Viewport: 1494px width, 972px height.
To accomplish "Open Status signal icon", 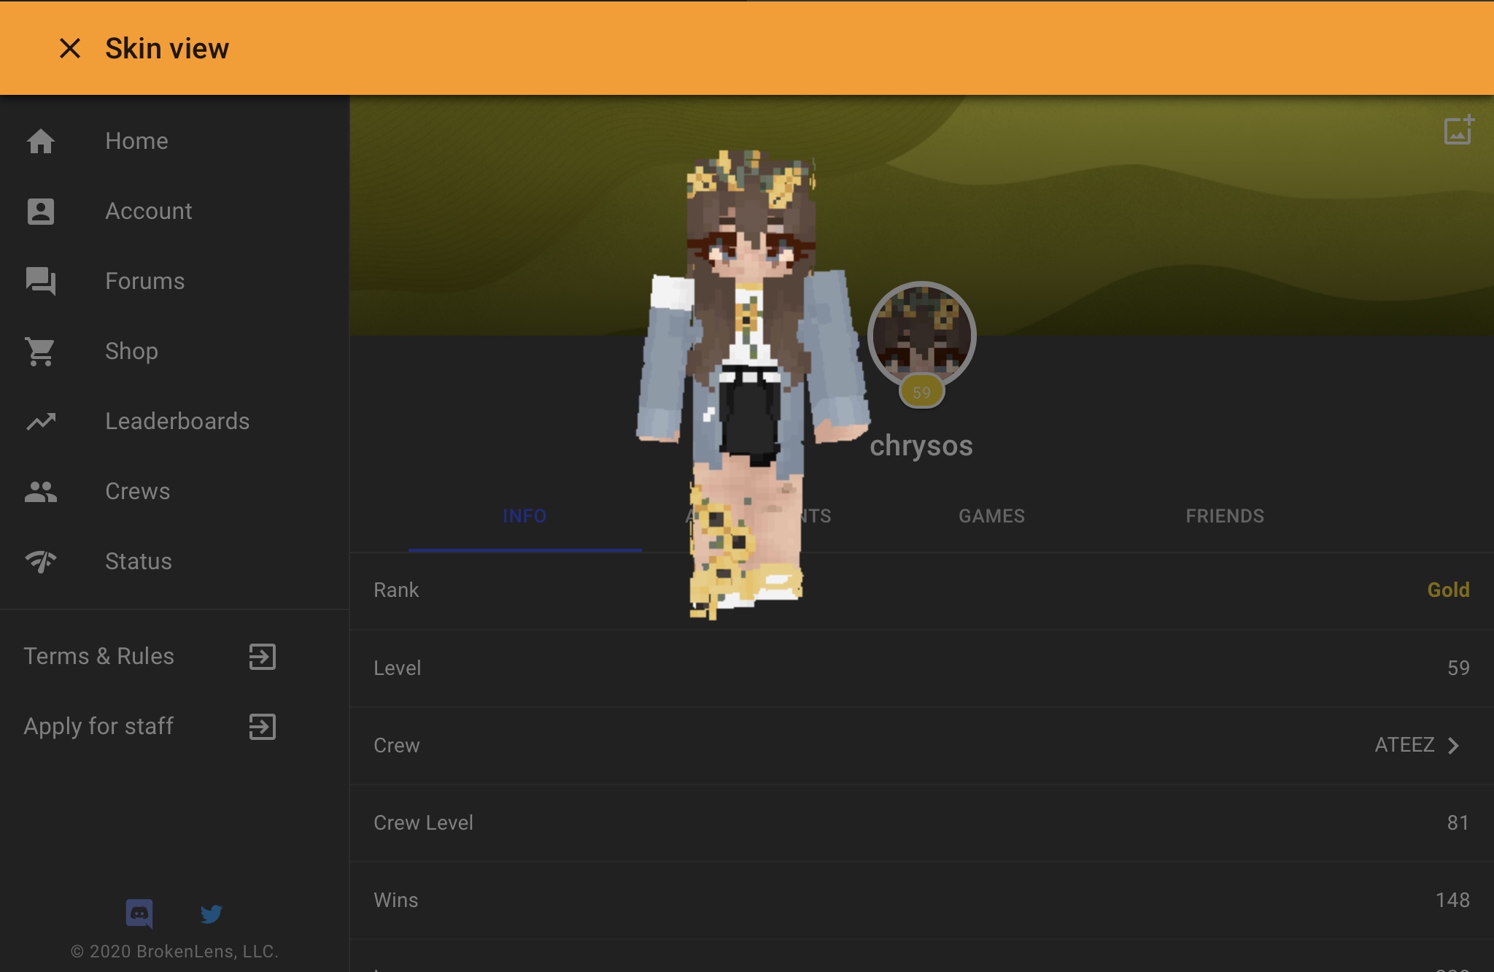I will (41, 561).
